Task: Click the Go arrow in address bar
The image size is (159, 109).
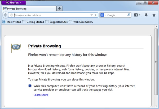Action: 96,15
